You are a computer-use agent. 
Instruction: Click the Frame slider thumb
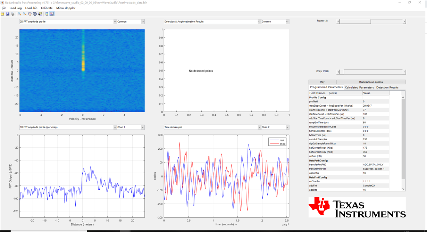[355, 22]
